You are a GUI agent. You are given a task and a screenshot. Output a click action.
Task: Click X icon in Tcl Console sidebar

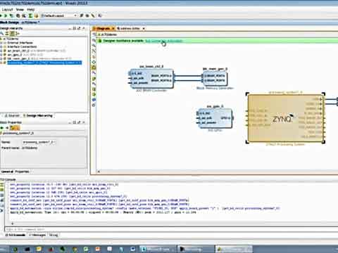(1, 210)
